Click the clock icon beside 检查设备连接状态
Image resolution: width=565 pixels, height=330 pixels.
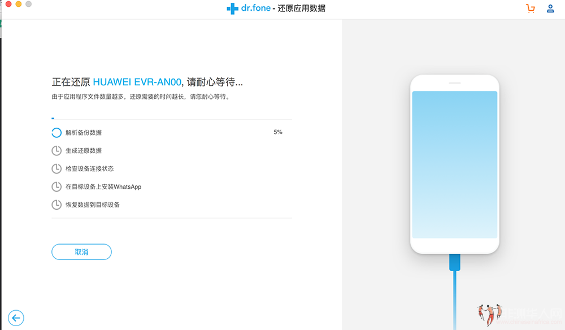pos(56,168)
